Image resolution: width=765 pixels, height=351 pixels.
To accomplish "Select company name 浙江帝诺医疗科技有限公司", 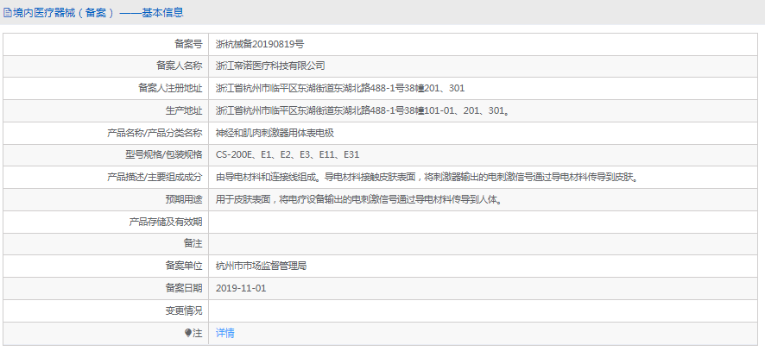I will pos(270,66).
